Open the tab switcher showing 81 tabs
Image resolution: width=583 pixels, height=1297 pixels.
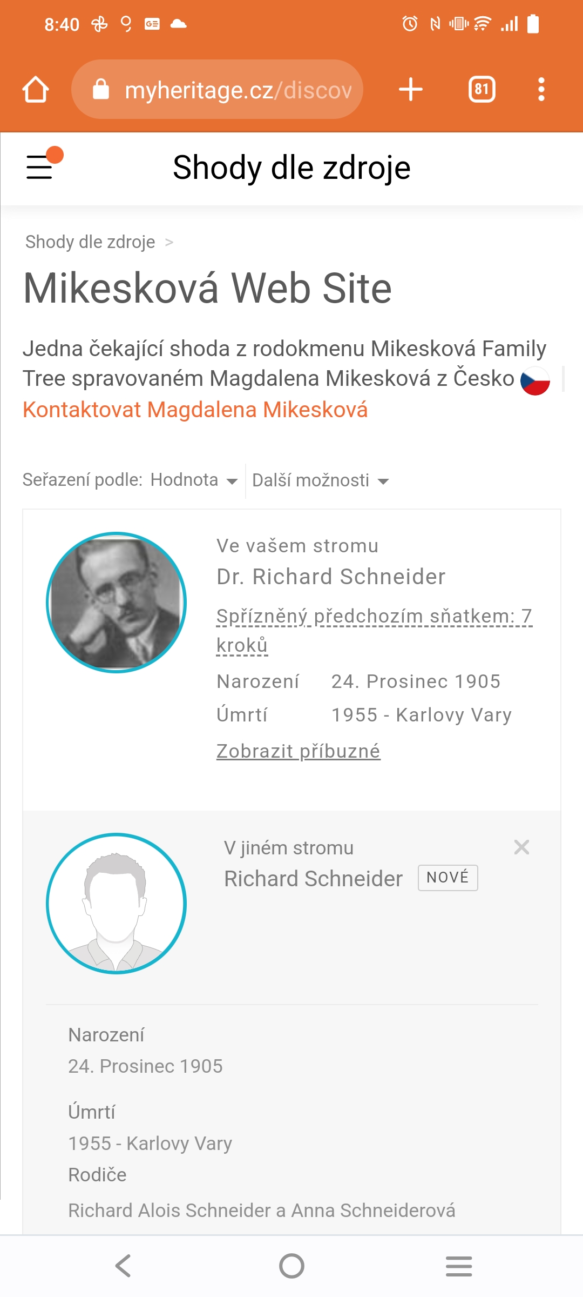[482, 90]
